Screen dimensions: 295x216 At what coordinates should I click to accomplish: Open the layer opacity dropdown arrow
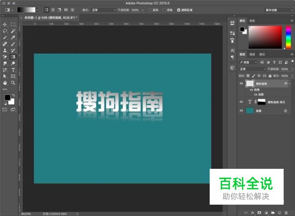coord(292,69)
